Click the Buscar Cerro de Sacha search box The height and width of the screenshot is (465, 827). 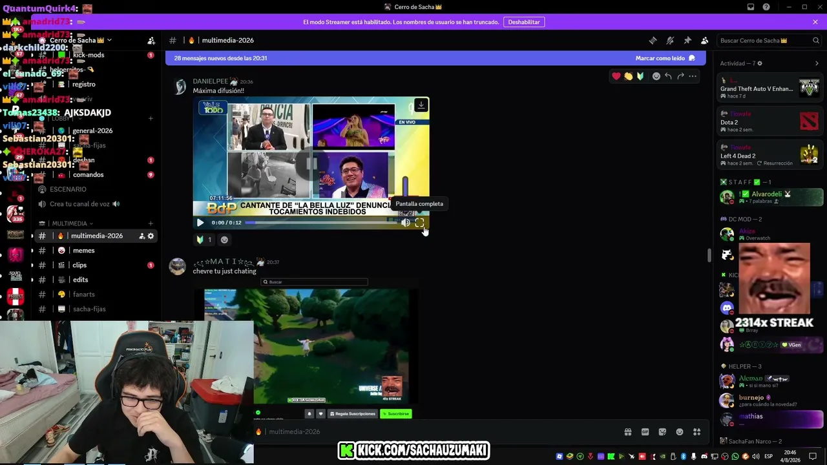pos(769,40)
